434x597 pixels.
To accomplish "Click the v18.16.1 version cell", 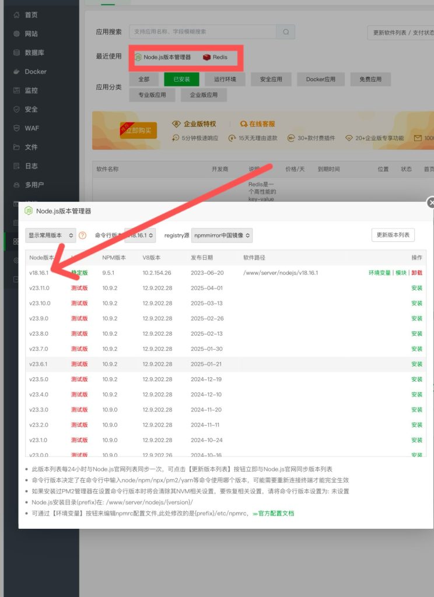I will pyautogui.click(x=39, y=273).
